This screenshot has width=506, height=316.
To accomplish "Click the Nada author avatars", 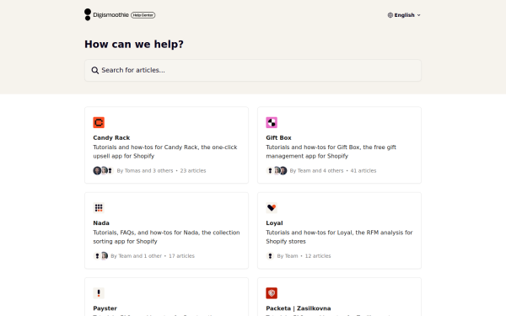I will pos(100,256).
